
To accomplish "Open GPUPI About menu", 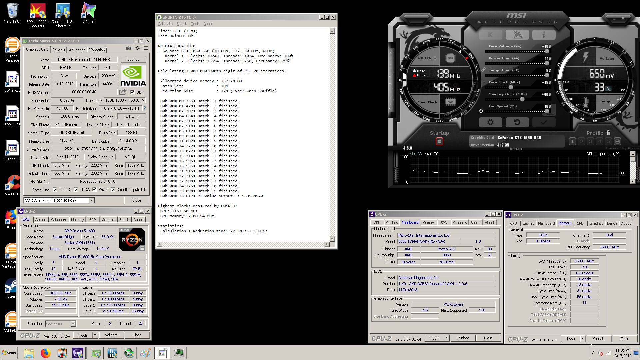I will click(208, 24).
